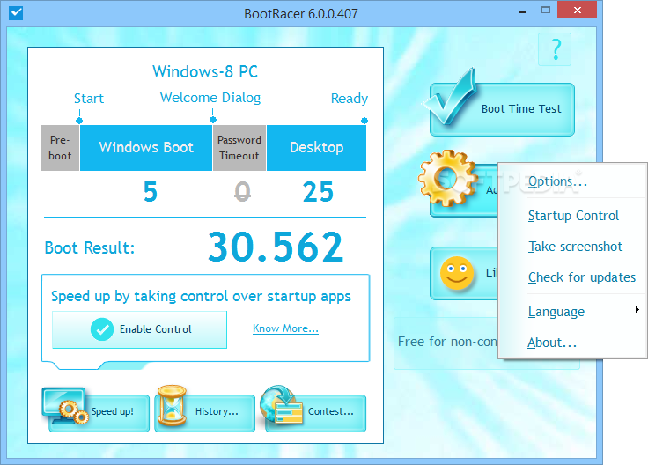Click the large blue checkmark icon

(x=450, y=98)
